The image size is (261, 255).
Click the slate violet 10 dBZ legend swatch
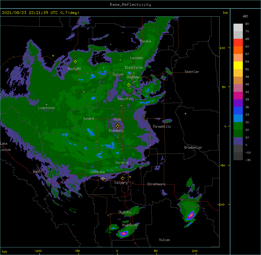pos(238,141)
